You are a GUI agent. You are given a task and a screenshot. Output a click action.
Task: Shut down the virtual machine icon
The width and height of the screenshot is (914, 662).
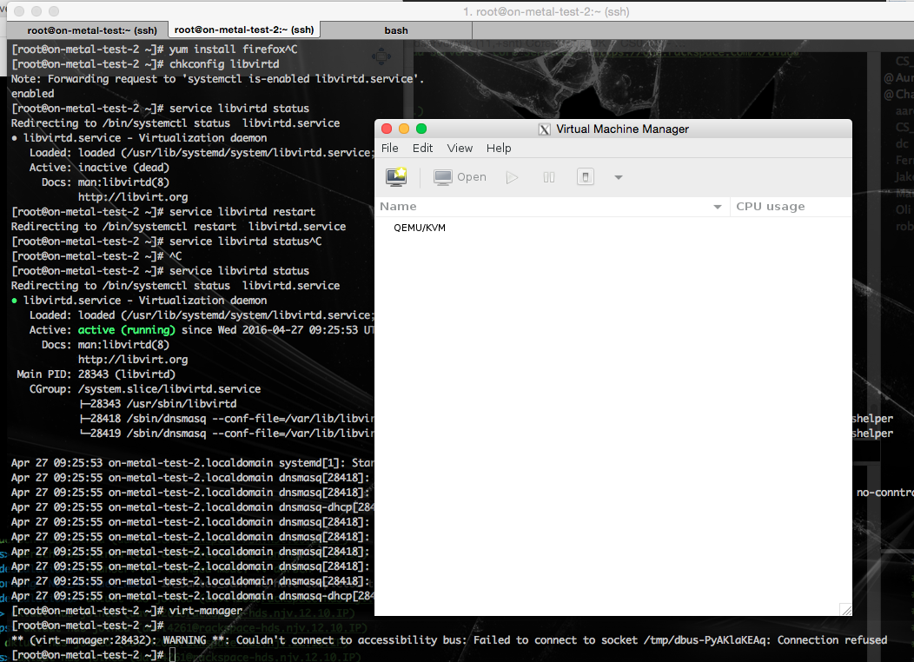[586, 176]
